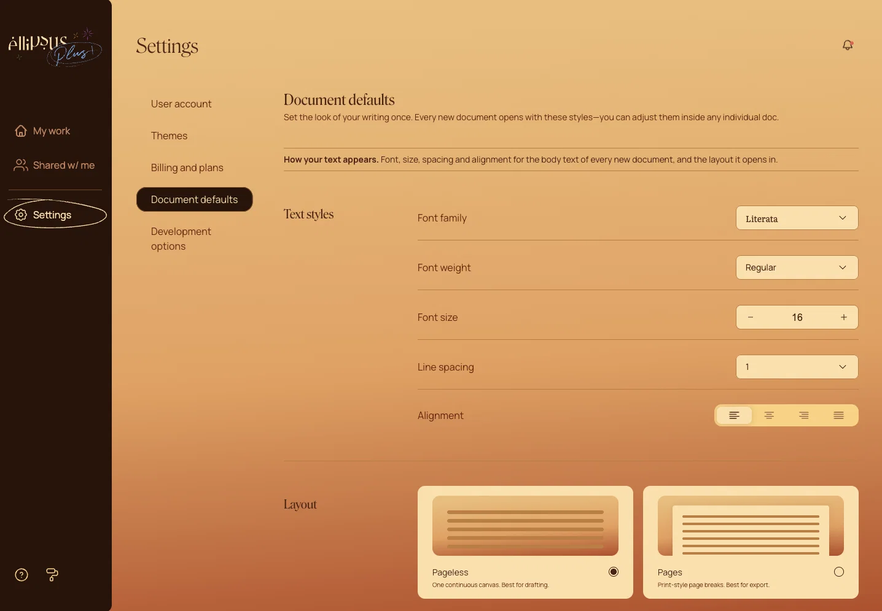Expand the Line spacing dropdown
Image resolution: width=882 pixels, height=611 pixels.
click(797, 367)
